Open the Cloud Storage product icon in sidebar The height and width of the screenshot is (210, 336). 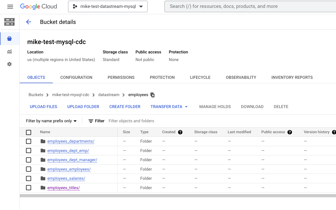click(9, 22)
